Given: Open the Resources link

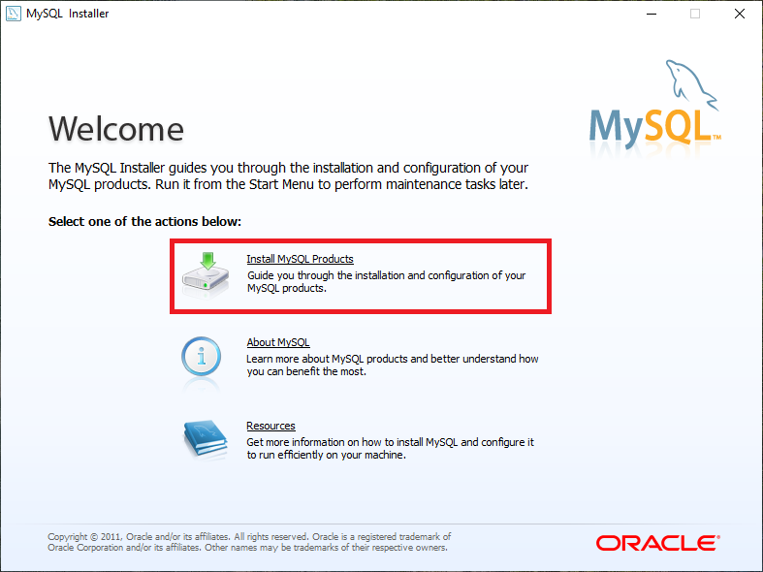Looking at the screenshot, I should [270, 426].
